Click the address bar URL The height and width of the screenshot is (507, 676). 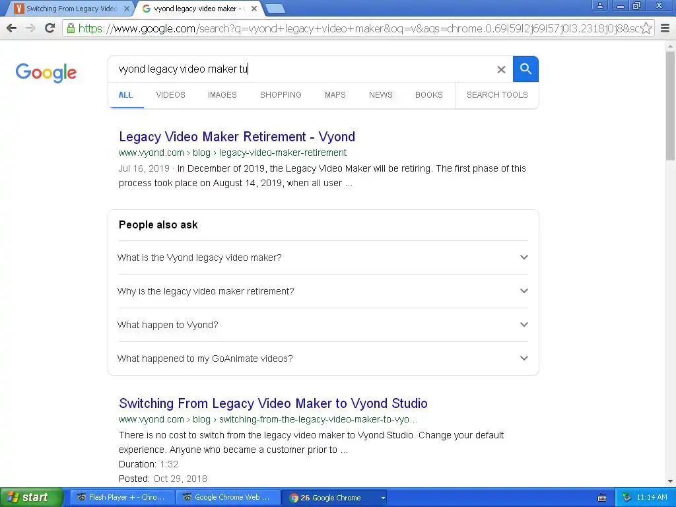pyautogui.click(x=358, y=28)
